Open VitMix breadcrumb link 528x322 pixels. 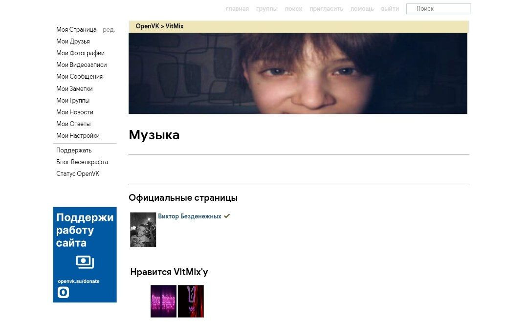pyautogui.click(x=175, y=26)
